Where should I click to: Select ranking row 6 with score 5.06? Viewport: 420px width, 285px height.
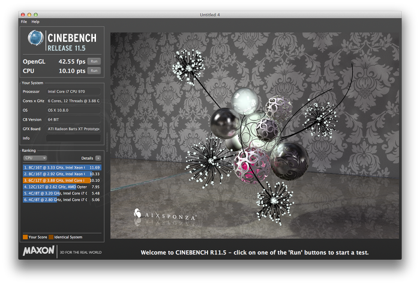click(x=62, y=200)
